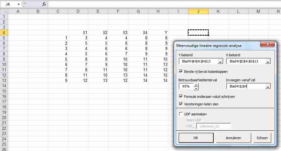Uncheck Verstoringen laten zien checkbox
The height and width of the screenshot is (151, 281).
[x=181, y=104]
